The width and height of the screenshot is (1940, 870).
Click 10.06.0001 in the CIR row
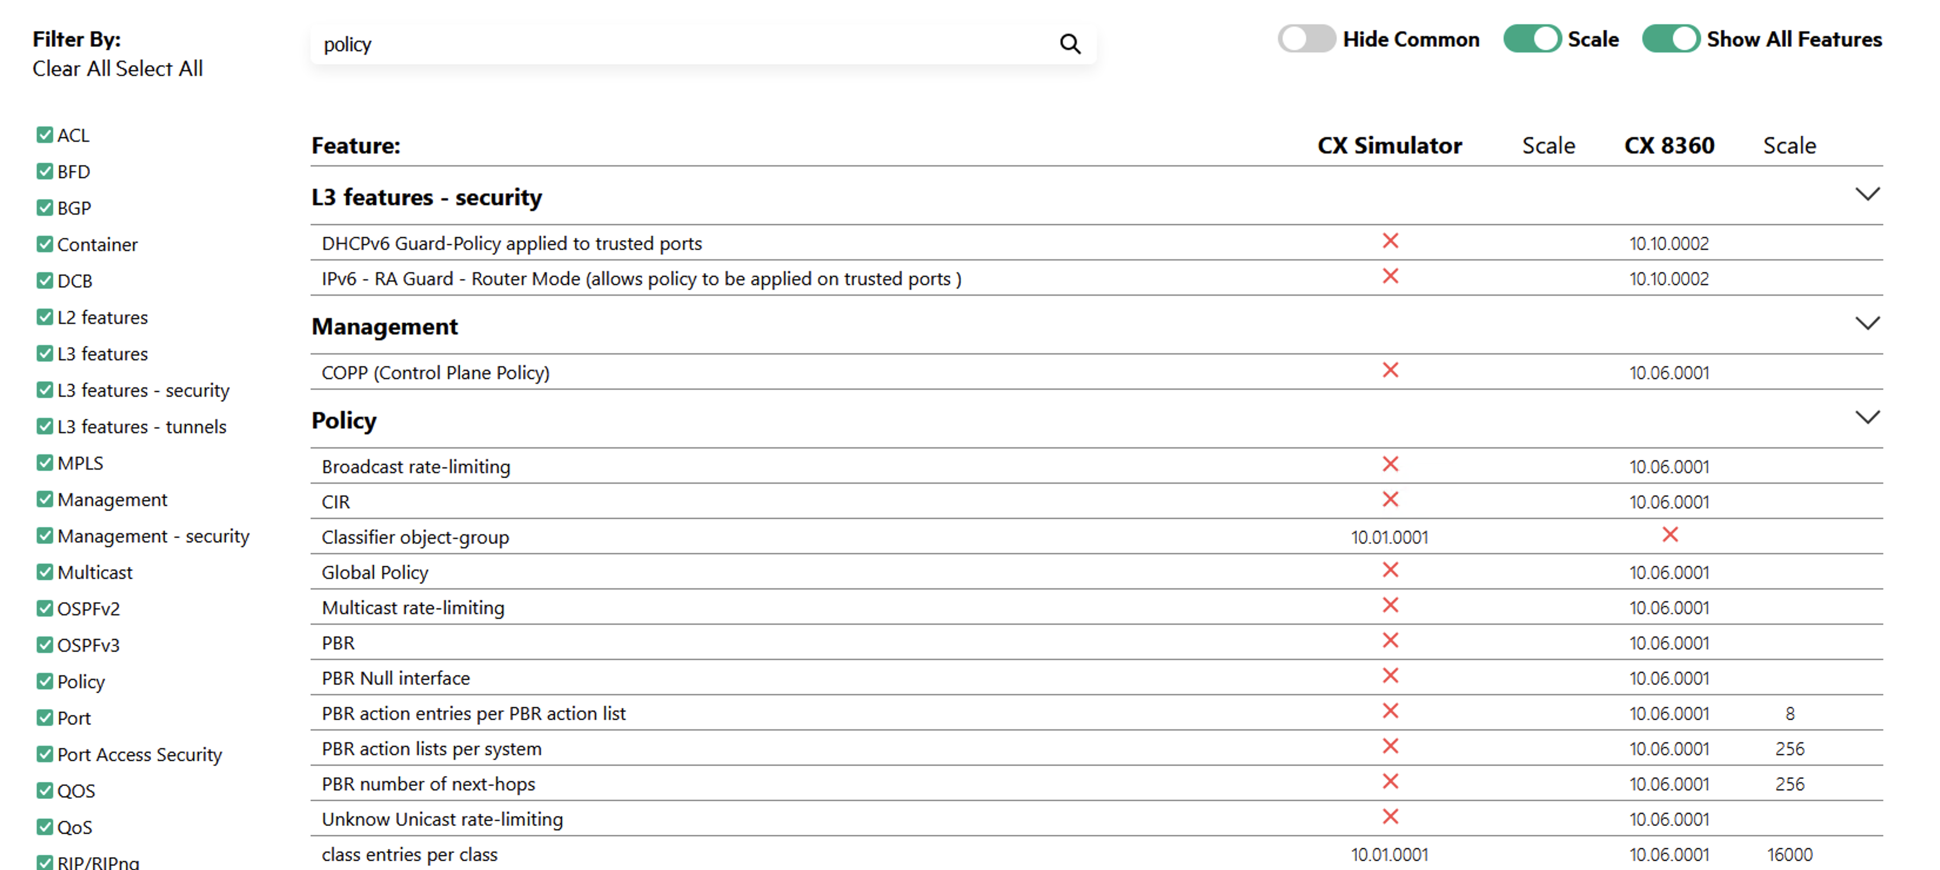click(x=1669, y=501)
